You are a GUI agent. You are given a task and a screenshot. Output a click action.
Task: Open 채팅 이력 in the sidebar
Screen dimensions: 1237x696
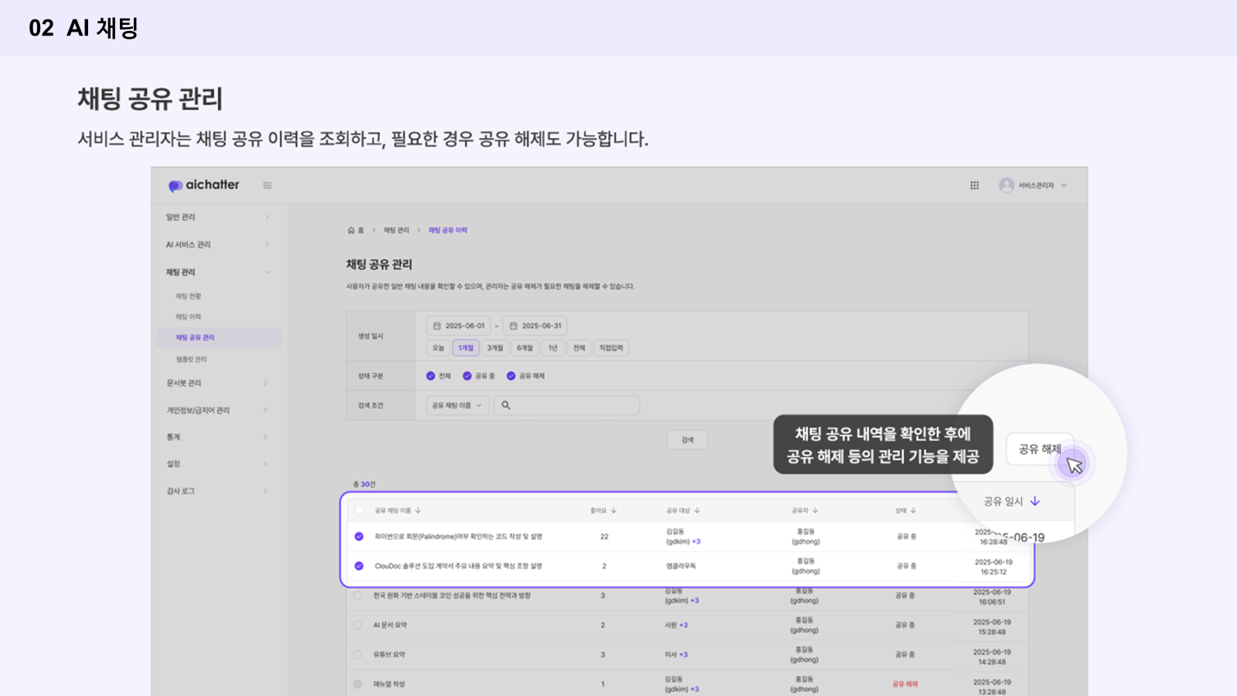tap(188, 317)
